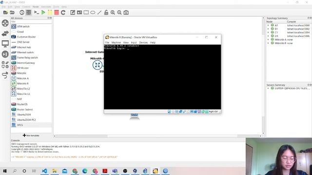Expand LAPTOP server in Servers Summary

point(268,88)
